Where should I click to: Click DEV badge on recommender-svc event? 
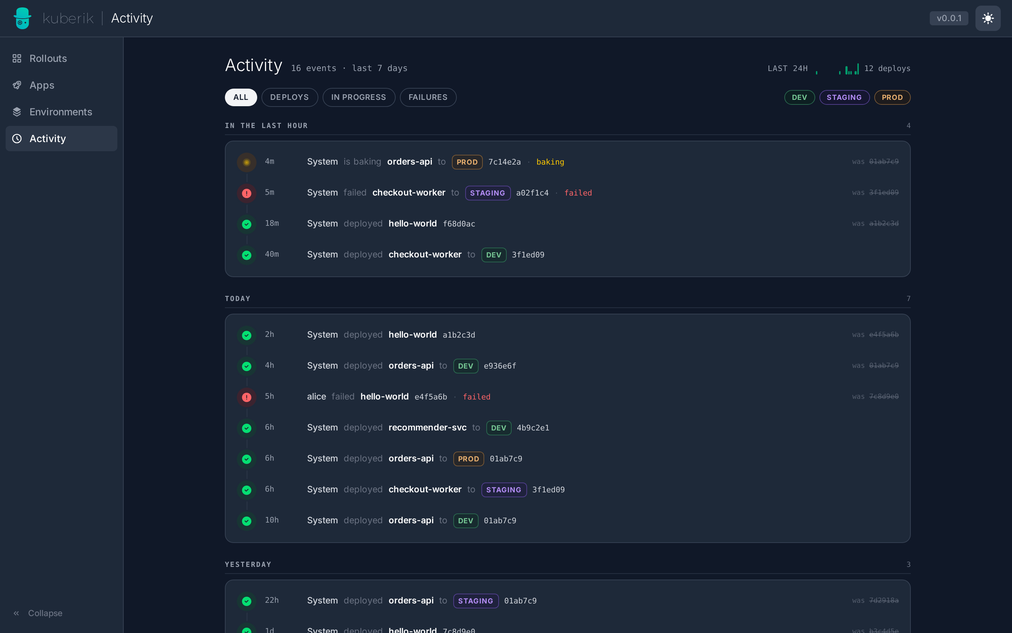[499, 428]
